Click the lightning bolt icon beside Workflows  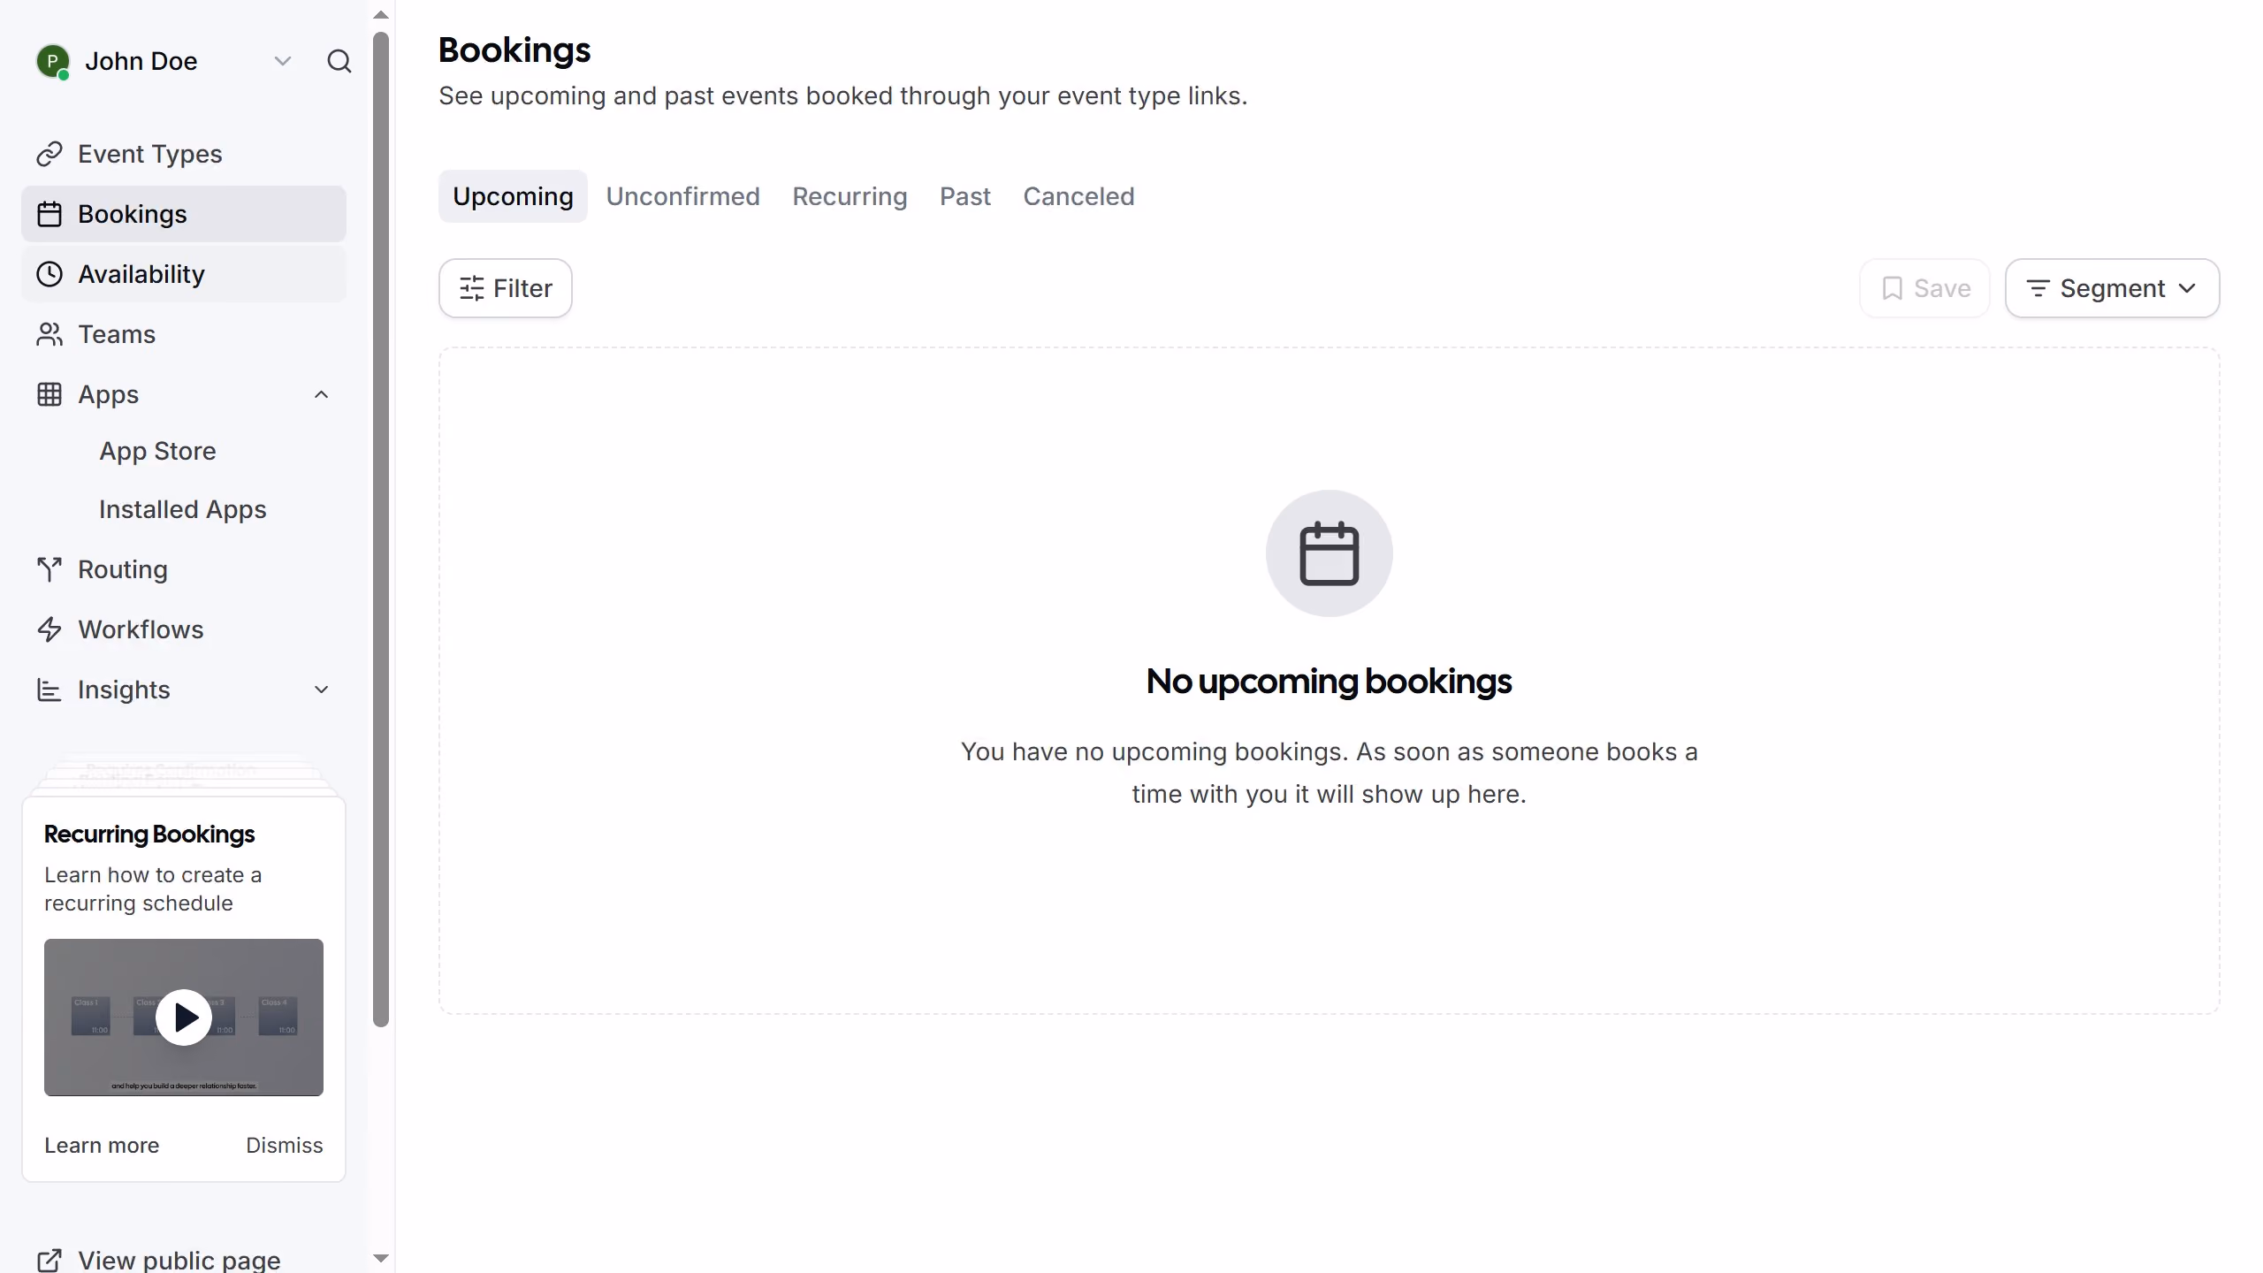click(50, 629)
